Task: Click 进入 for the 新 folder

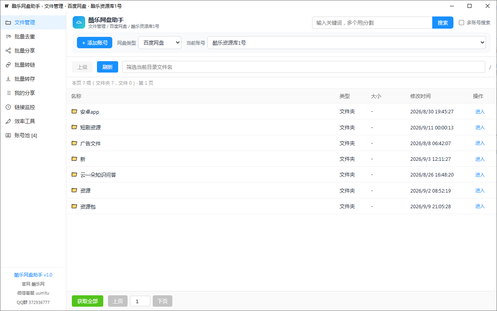Action: pyautogui.click(x=480, y=159)
